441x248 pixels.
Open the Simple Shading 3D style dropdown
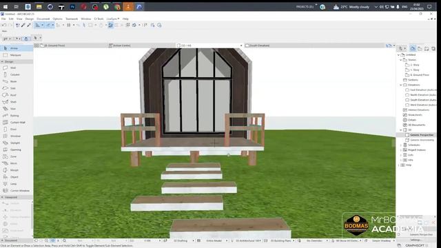[381, 240]
